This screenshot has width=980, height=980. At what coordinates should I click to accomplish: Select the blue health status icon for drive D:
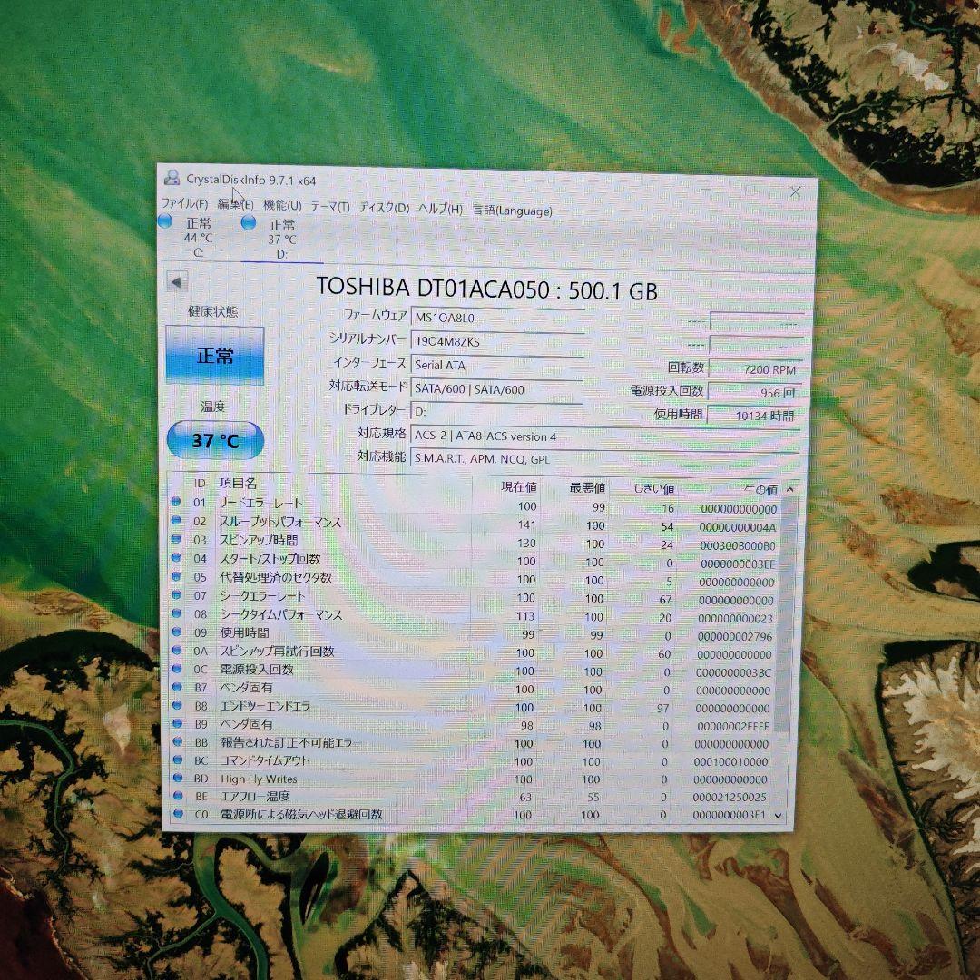[250, 223]
